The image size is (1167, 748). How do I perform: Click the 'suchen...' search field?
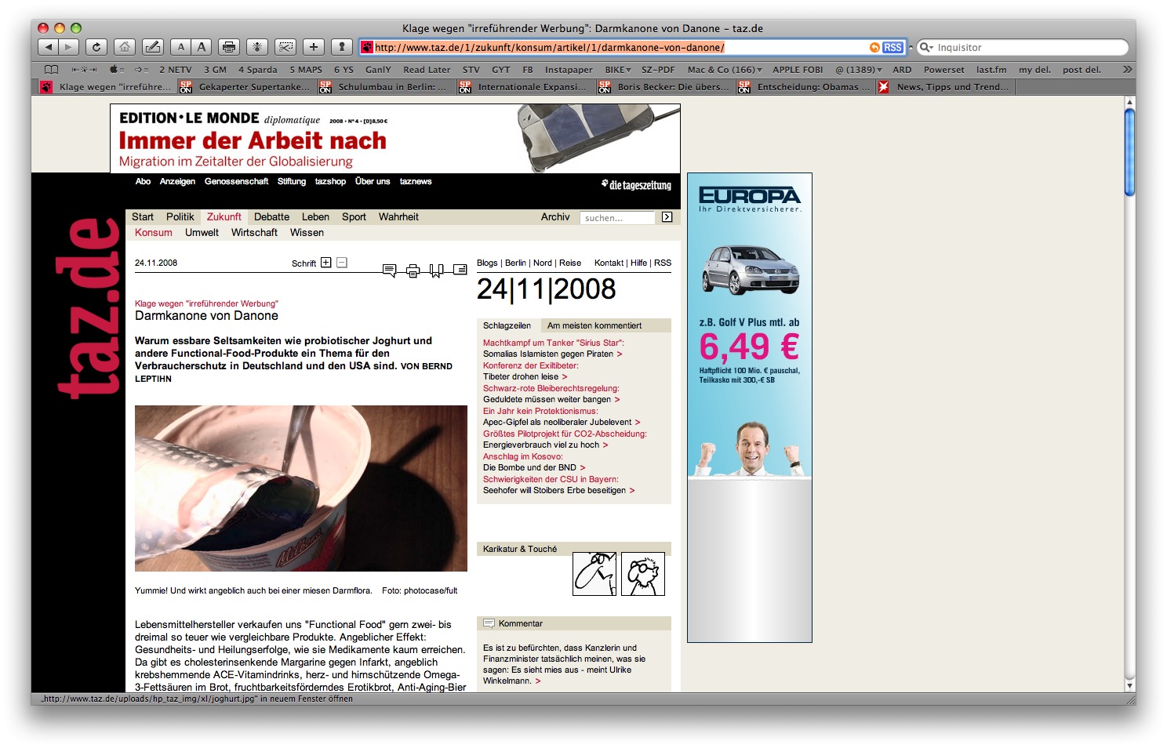[617, 218]
